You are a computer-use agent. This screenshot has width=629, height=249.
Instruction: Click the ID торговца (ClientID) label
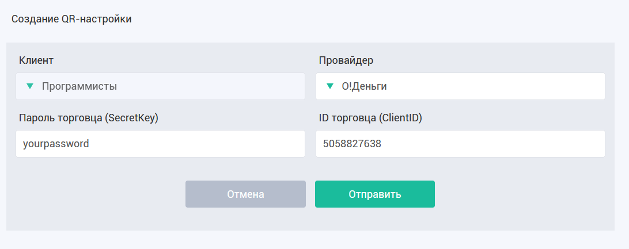tap(370, 118)
